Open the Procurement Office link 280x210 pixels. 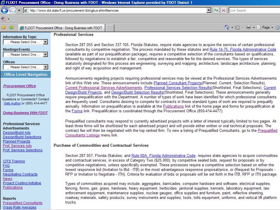point(20,86)
